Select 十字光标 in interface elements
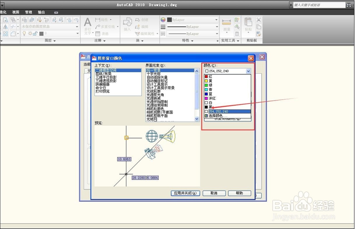 tap(170, 74)
